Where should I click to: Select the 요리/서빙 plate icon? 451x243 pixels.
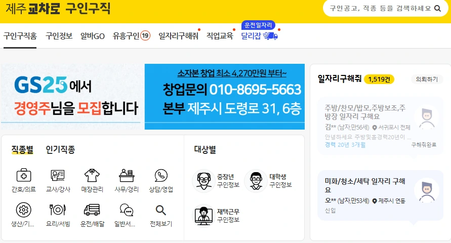point(58,210)
